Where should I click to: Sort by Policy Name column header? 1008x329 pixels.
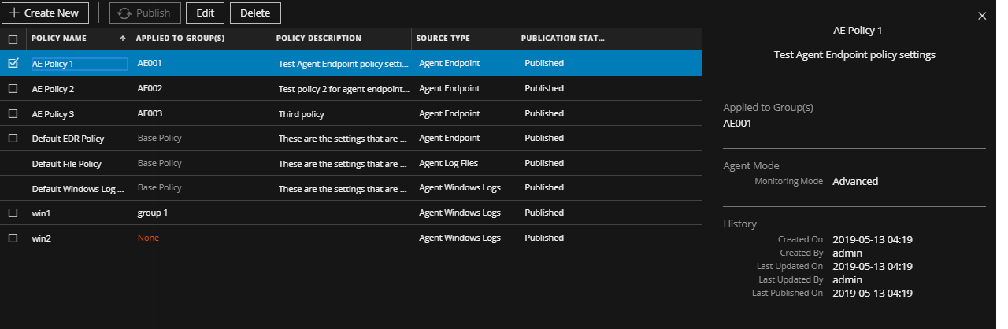point(59,39)
